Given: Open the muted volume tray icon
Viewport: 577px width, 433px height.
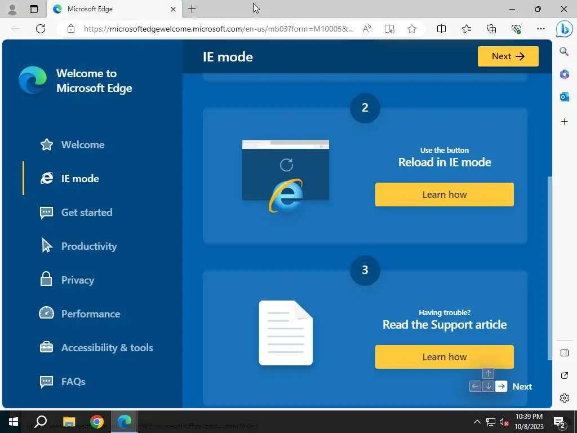Looking at the screenshot, I should click(504, 422).
